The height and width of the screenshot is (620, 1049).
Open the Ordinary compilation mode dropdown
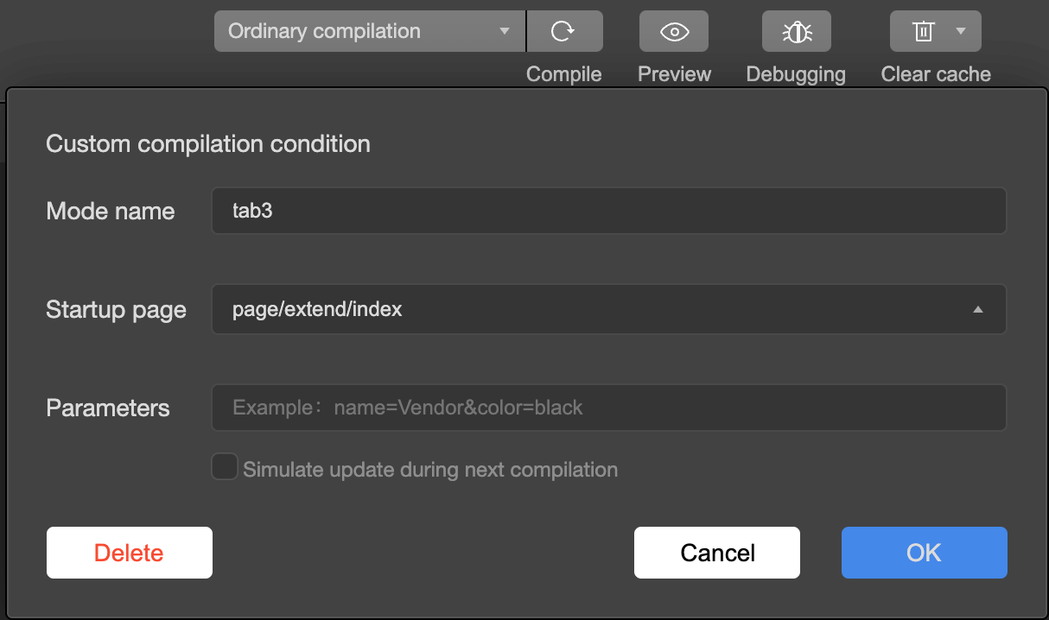(369, 32)
